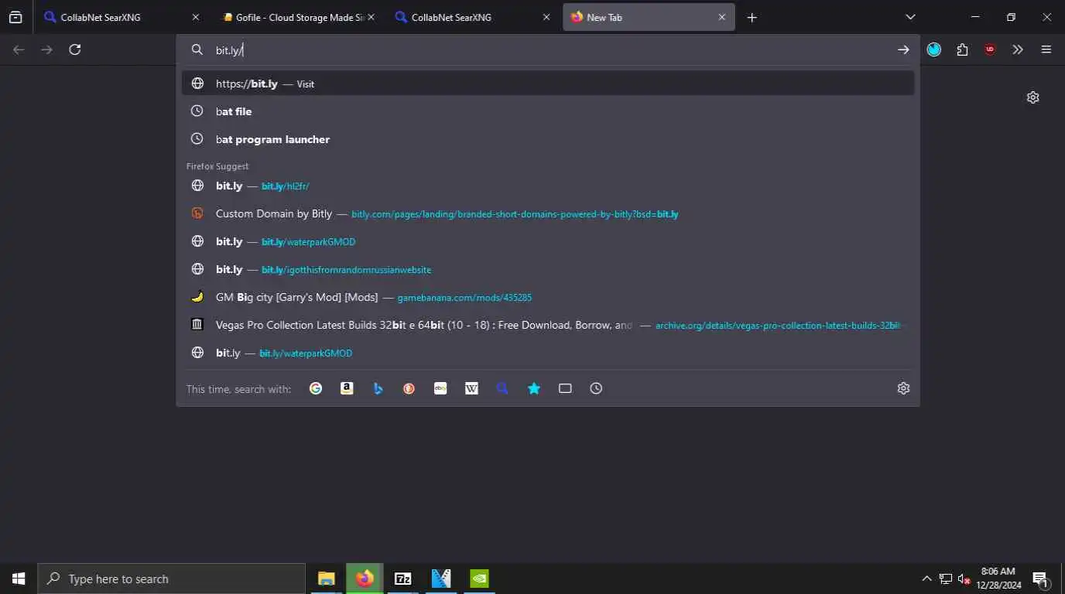The height and width of the screenshot is (594, 1065).
Task: Search this time with Google
Action: click(x=316, y=388)
